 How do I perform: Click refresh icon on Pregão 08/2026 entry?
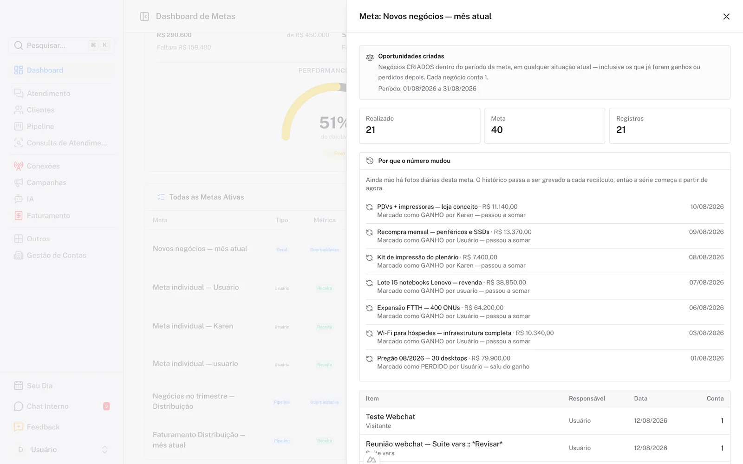coord(369,359)
